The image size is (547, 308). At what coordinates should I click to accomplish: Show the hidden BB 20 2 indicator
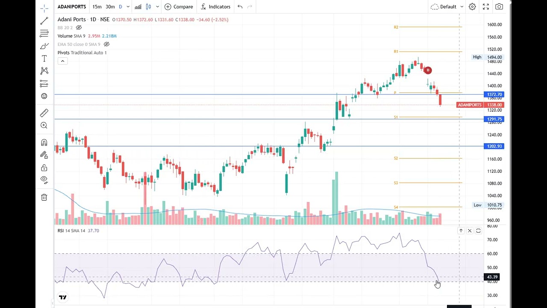pyautogui.click(x=79, y=28)
